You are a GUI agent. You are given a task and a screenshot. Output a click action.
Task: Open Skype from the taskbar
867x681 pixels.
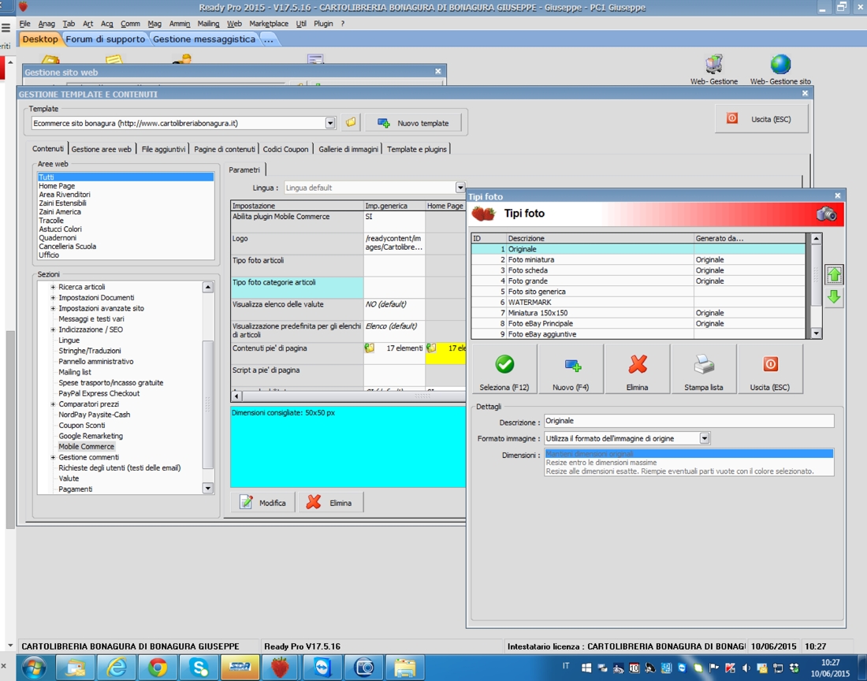(199, 668)
